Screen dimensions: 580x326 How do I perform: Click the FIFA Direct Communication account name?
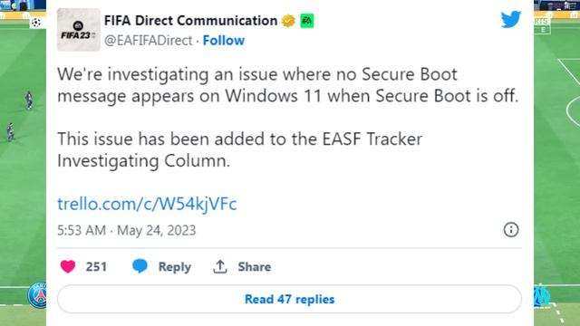click(x=190, y=21)
